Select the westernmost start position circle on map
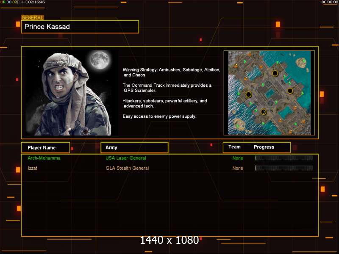The height and width of the screenshot is (254, 339). coord(249,94)
